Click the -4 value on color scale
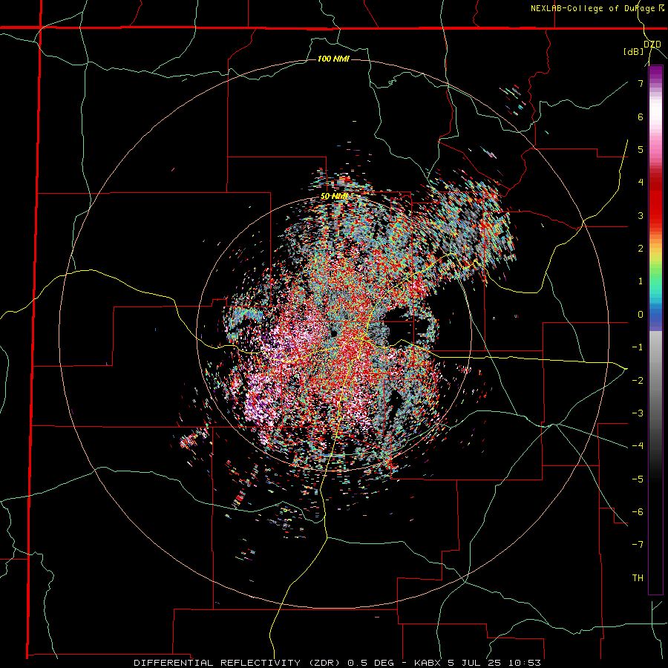 point(638,445)
